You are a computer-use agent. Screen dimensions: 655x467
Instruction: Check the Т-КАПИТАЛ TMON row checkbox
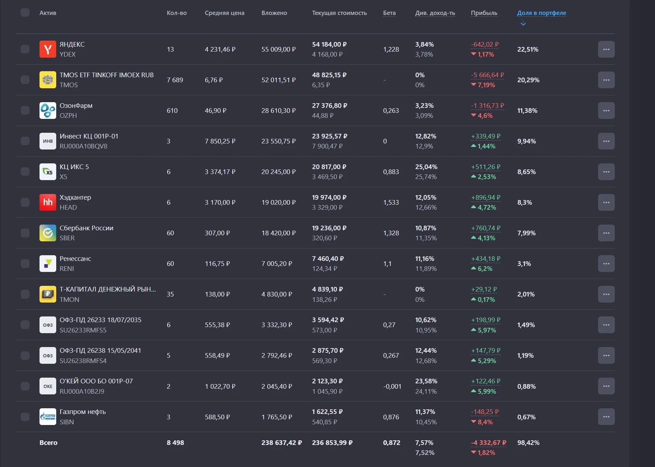pyautogui.click(x=25, y=294)
